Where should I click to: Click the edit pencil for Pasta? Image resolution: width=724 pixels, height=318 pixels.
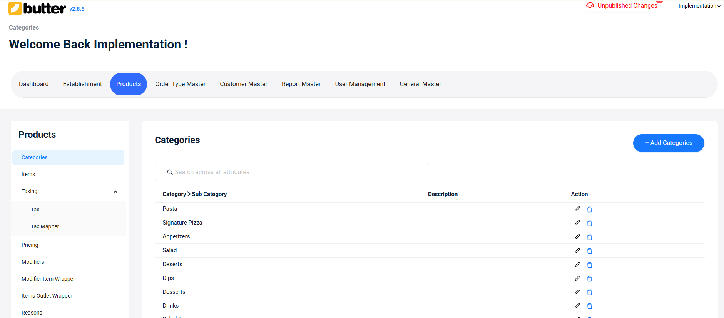(x=577, y=209)
